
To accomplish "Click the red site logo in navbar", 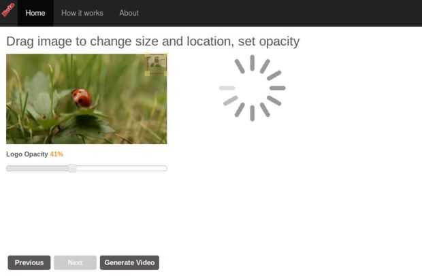I will (8, 9).
